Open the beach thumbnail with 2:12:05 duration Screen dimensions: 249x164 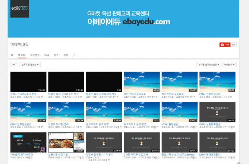[x=104, y=112]
